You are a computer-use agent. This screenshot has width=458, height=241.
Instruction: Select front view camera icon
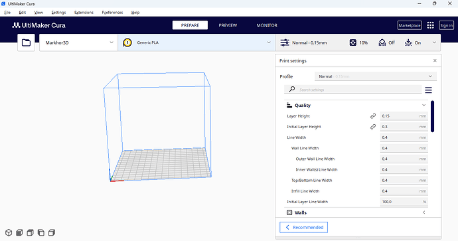point(19,232)
